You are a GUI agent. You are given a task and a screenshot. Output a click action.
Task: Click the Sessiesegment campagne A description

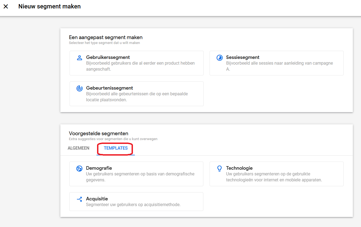tap(279, 66)
